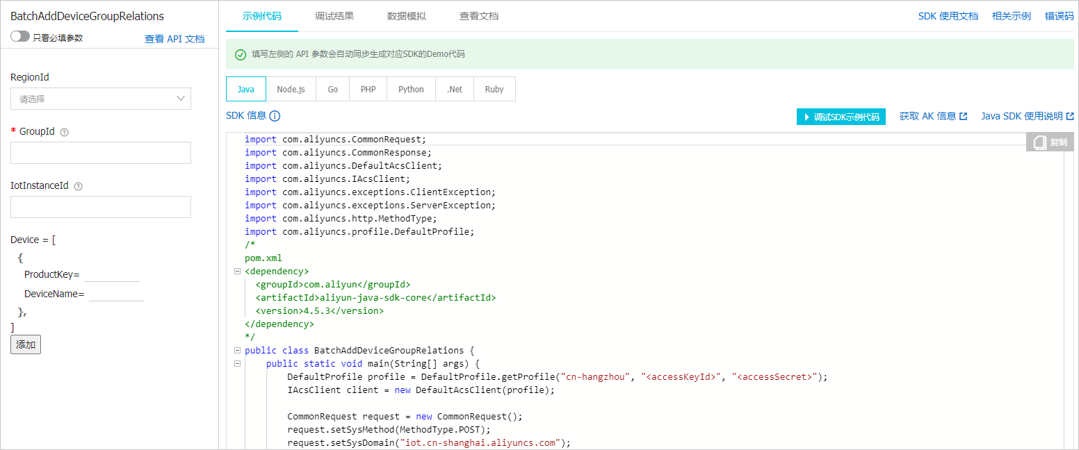The width and height of the screenshot is (1079, 450).
Task: Open the 获取 AK 信息 link
Action: point(933,116)
